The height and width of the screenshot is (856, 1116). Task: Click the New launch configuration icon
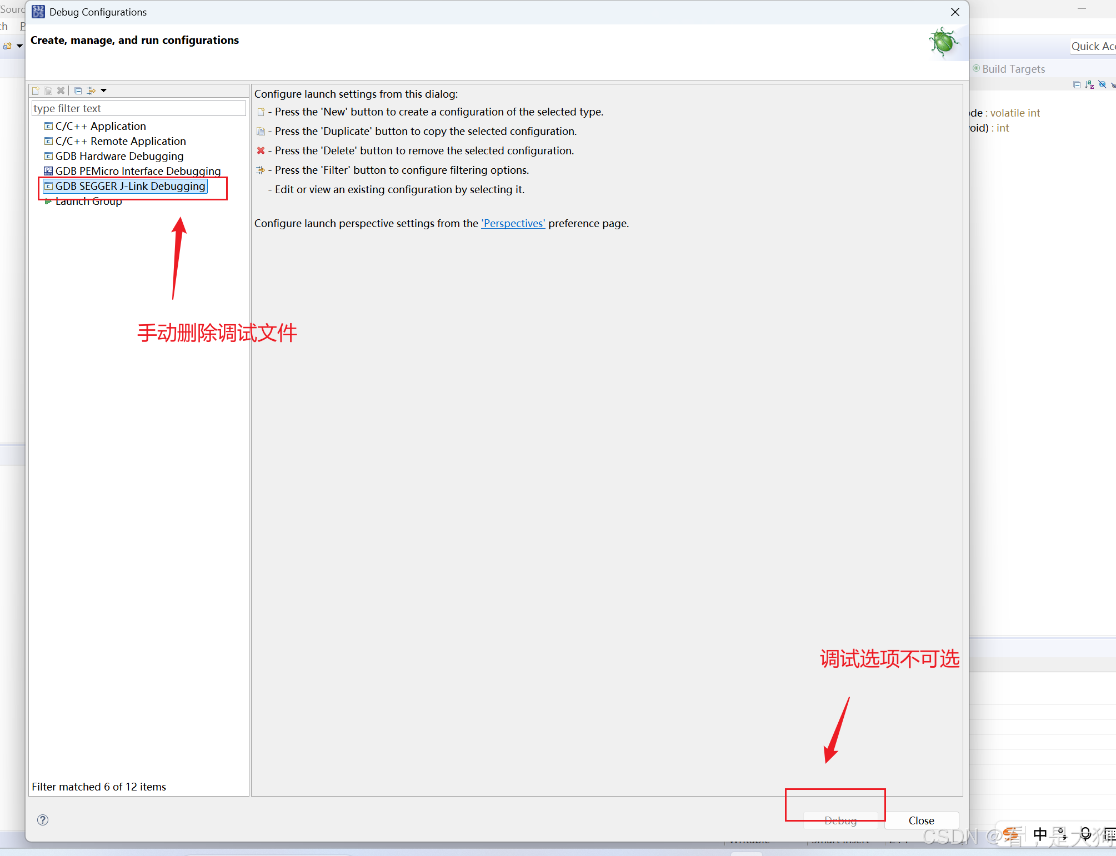(36, 90)
